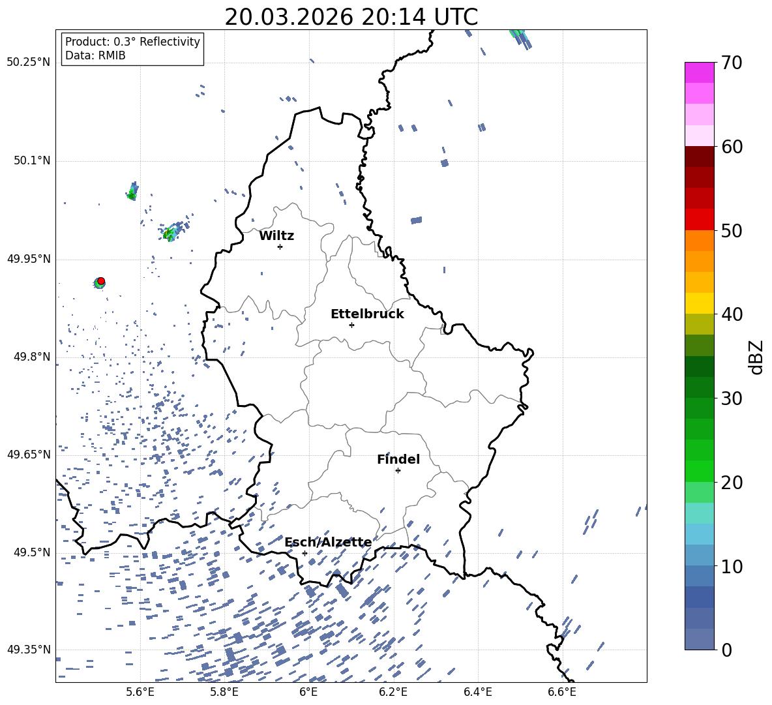Click the 49.8°N latitude label
772x705 pixels.
(x=32, y=357)
